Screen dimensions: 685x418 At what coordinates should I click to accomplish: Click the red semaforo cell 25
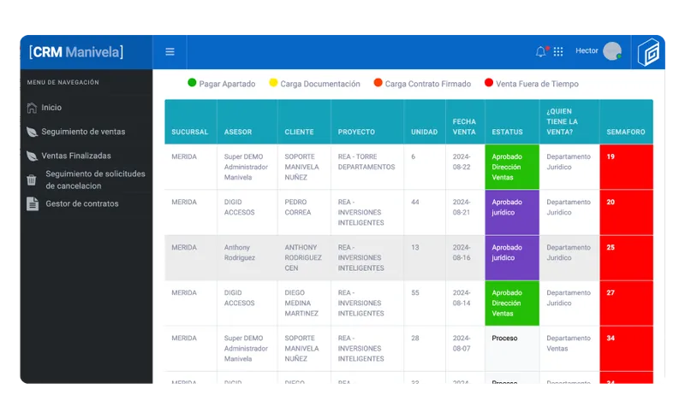[626, 258]
